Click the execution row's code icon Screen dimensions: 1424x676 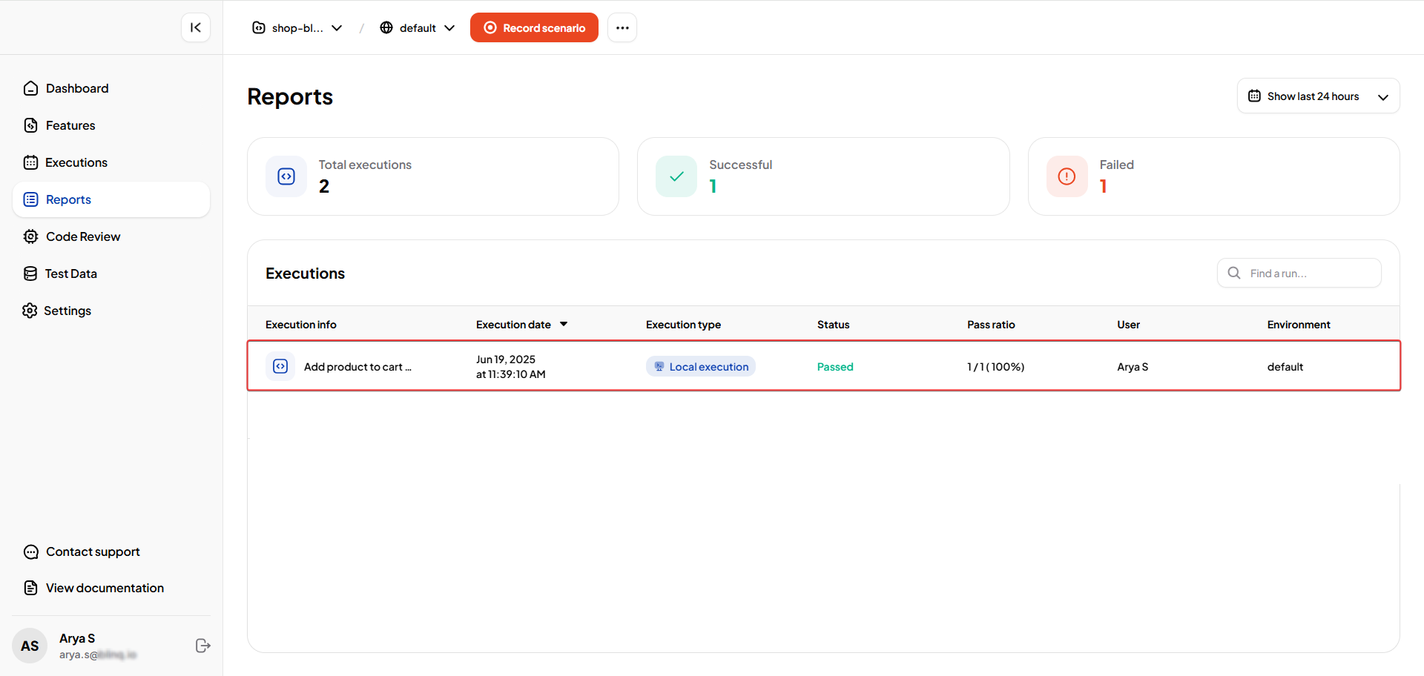(x=280, y=366)
